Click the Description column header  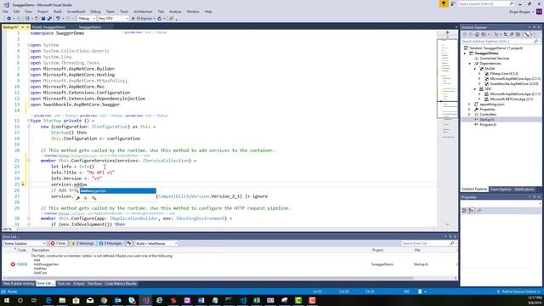pyautogui.click(x=41, y=250)
